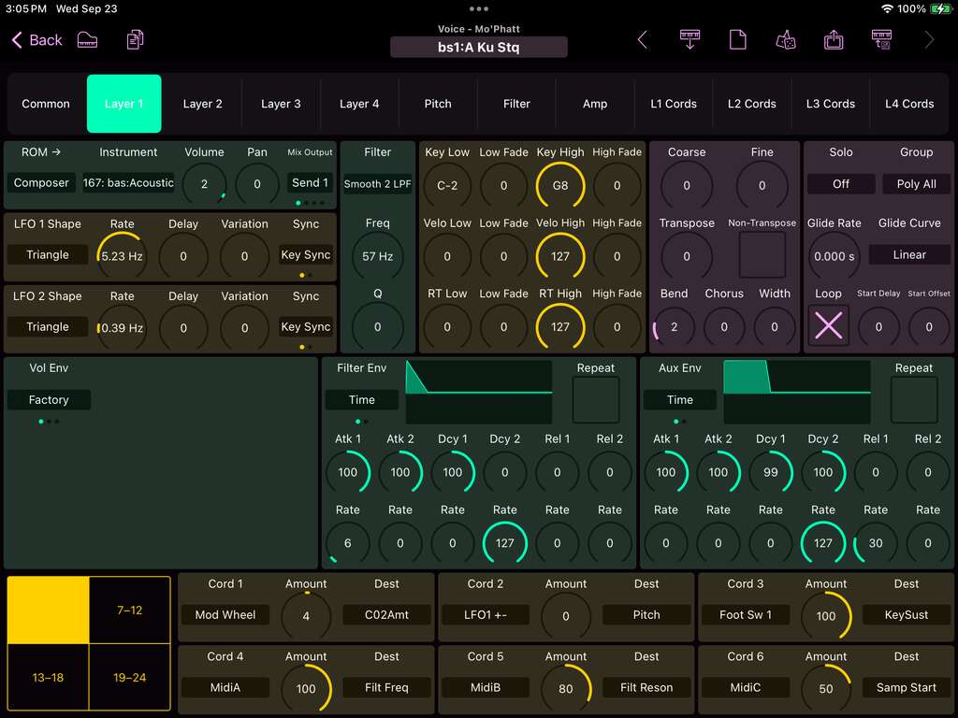Select cords 13–18 page
The width and height of the screenshot is (958, 718).
[x=49, y=677]
